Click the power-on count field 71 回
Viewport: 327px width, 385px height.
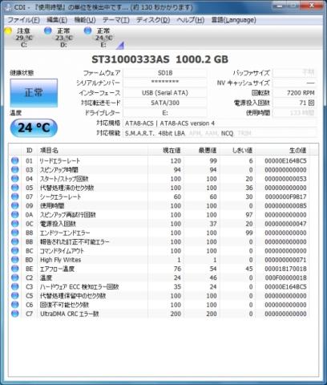point(295,103)
